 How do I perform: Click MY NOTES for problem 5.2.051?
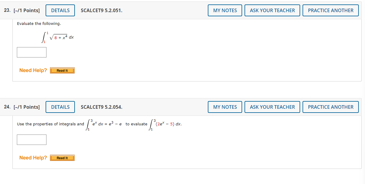coord(225,10)
